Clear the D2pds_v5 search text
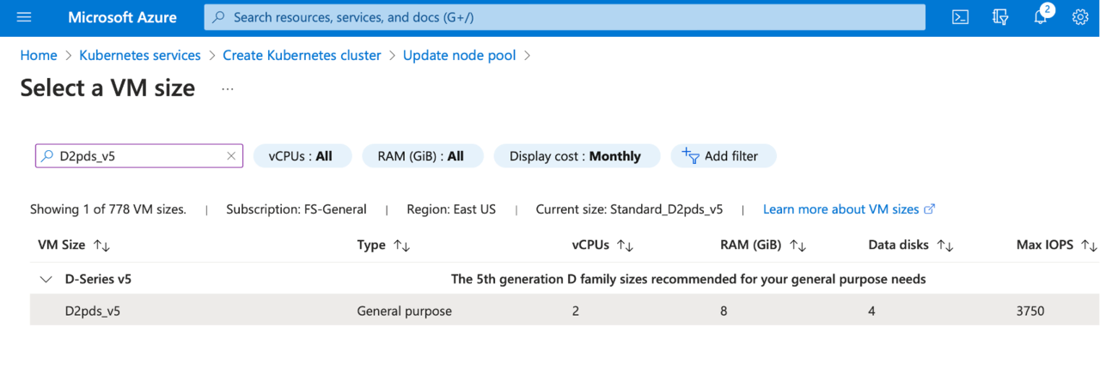 point(230,156)
